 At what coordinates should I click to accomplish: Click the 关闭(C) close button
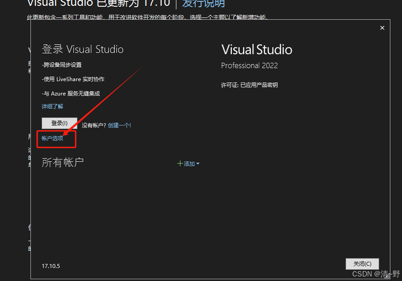click(x=362, y=264)
